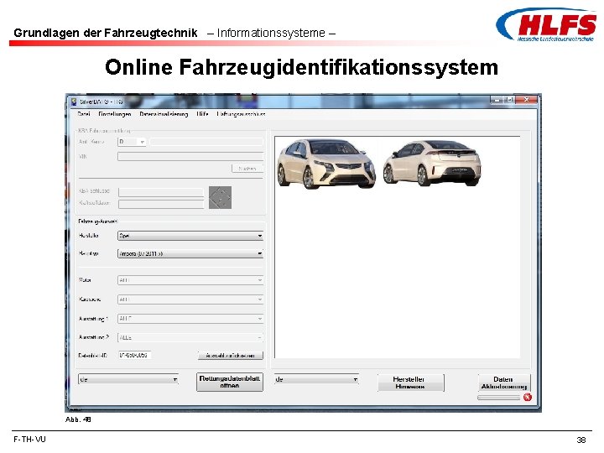
Task: Expand the Baureihe dropdown showing Ampera
Action: 190,253
